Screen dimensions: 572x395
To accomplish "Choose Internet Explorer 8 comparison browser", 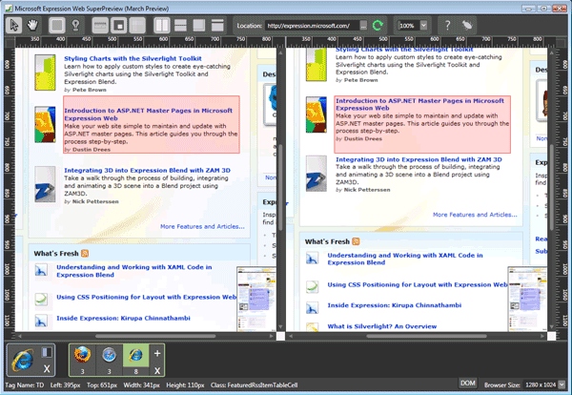I will 134,358.
